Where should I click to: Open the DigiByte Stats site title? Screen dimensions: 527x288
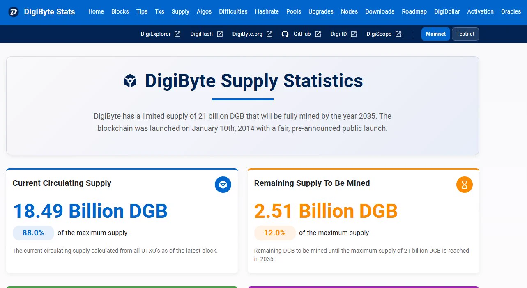tap(49, 12)
